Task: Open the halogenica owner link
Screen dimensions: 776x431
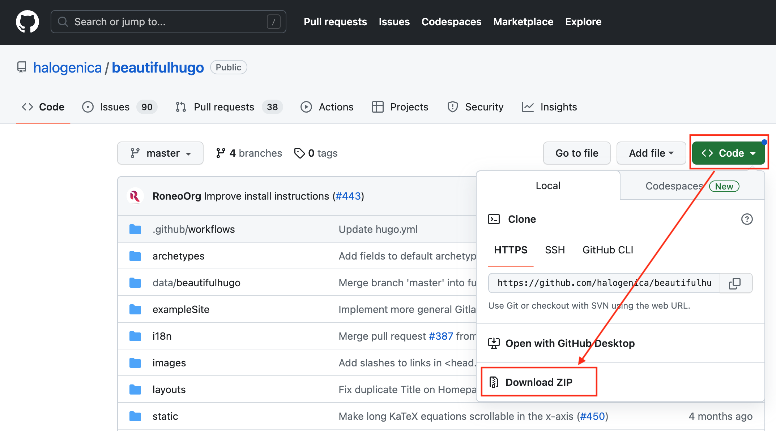Action: pyautogui.click(x=68, y=68)
